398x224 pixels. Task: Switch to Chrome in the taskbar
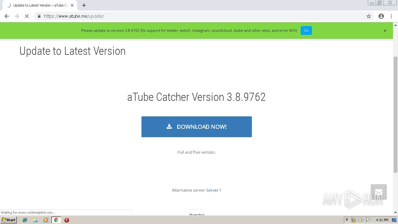pos(56,220)
